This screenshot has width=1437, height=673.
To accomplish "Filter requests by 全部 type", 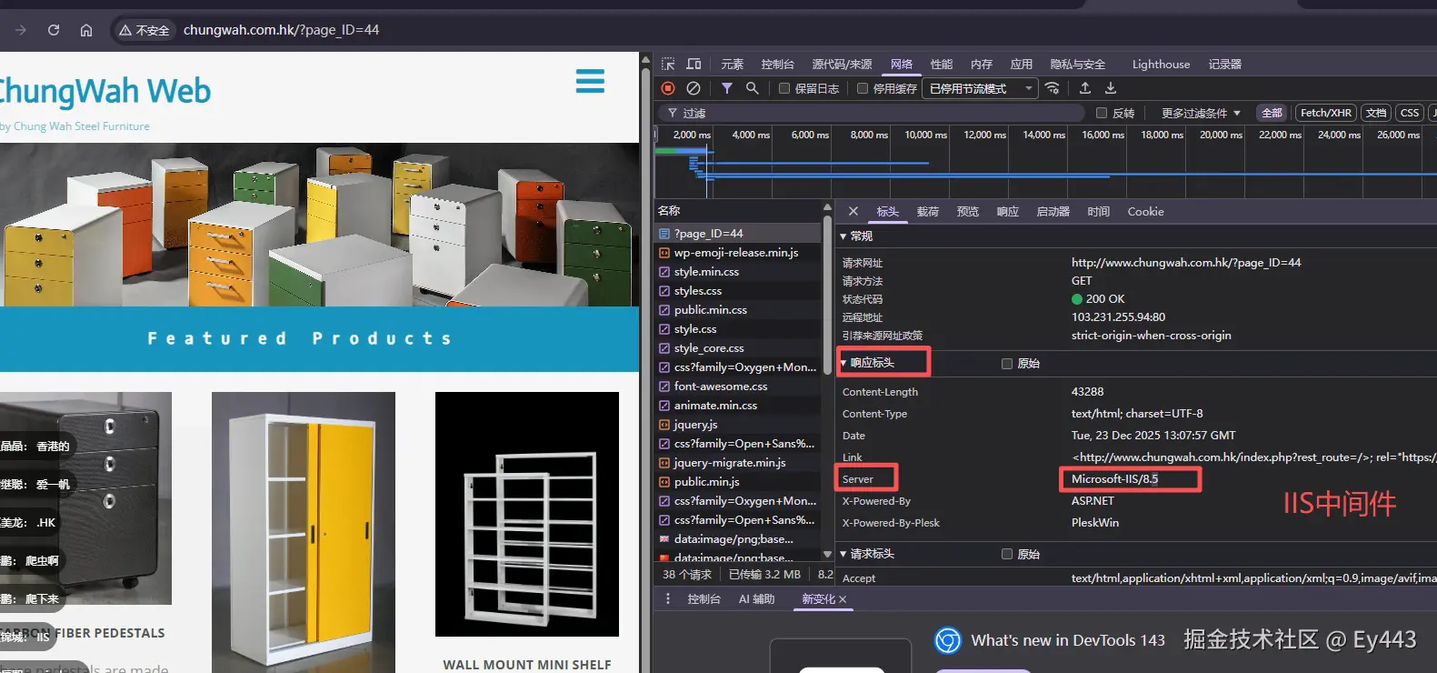I will coord(1272,113).
